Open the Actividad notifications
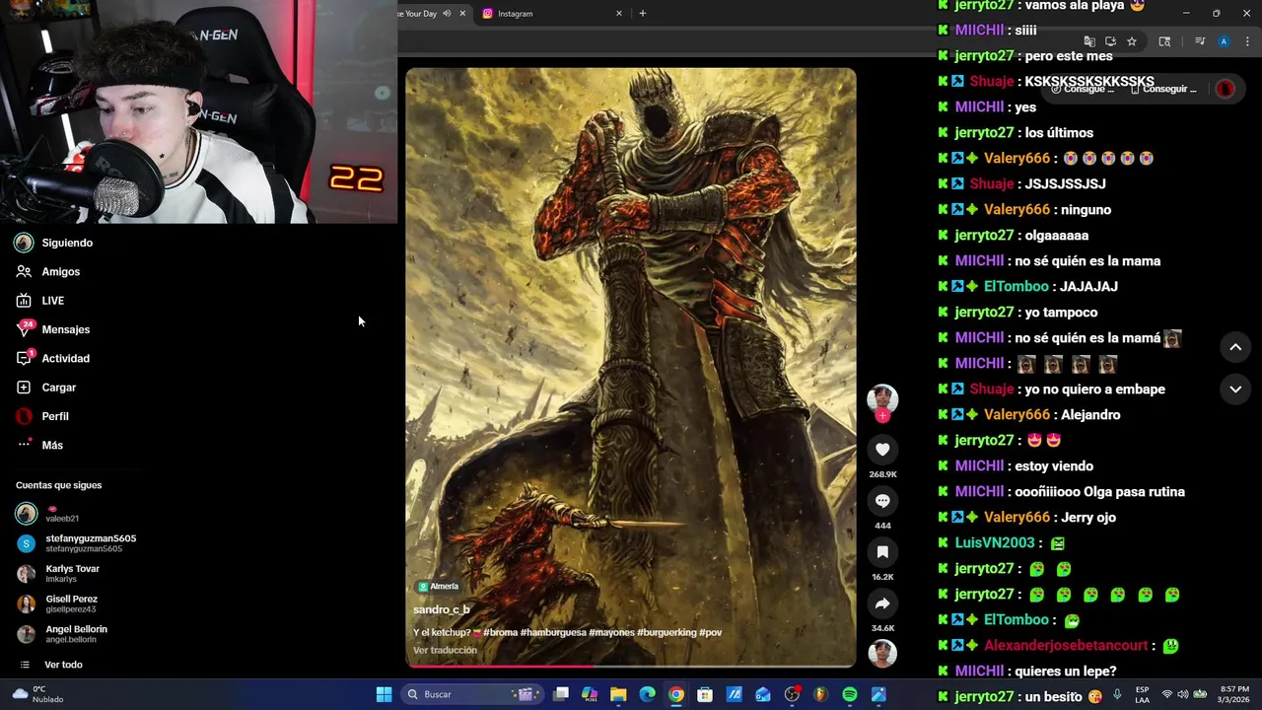 pos(53,358)
